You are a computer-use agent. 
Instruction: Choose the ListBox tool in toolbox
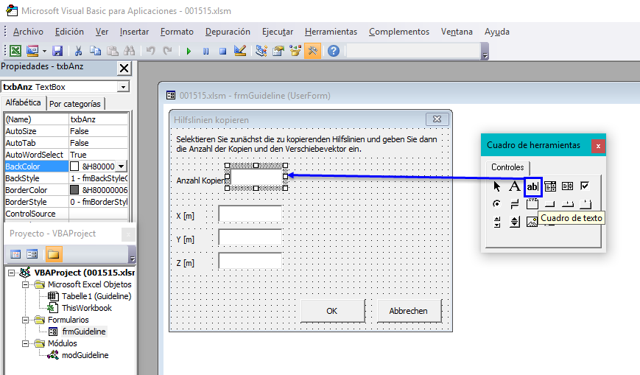(567, 186)
